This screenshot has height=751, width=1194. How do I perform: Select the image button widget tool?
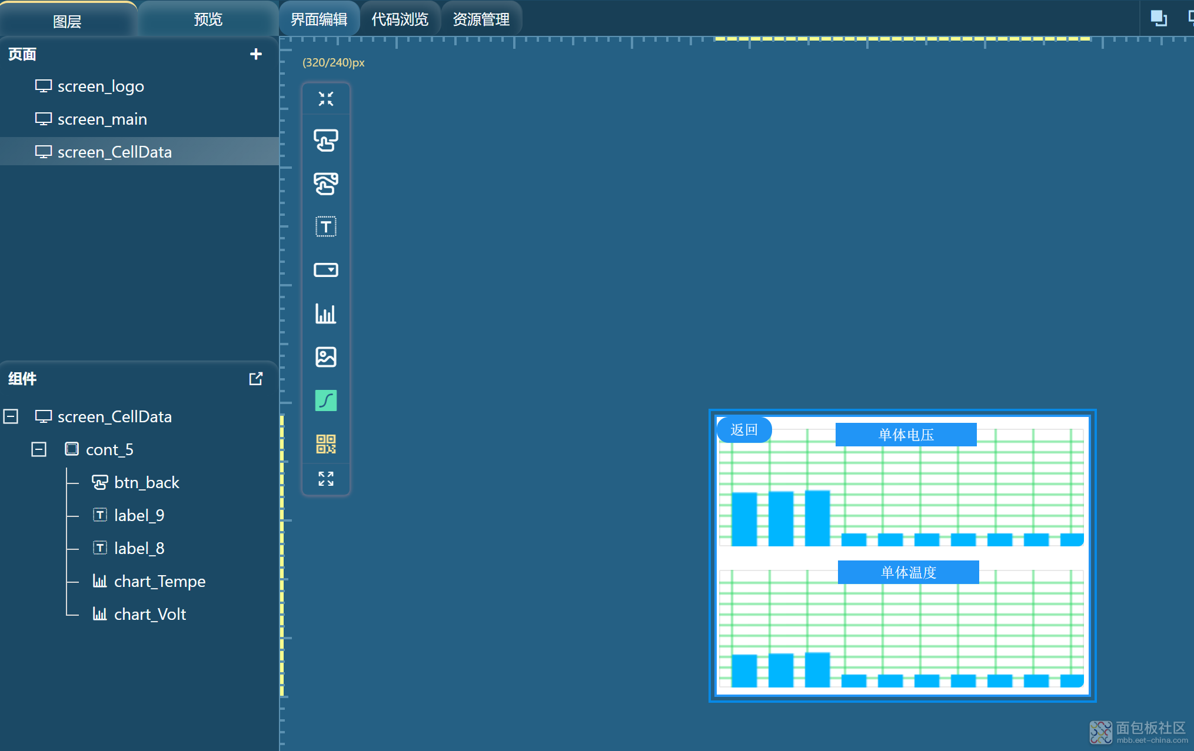(325, 183)
